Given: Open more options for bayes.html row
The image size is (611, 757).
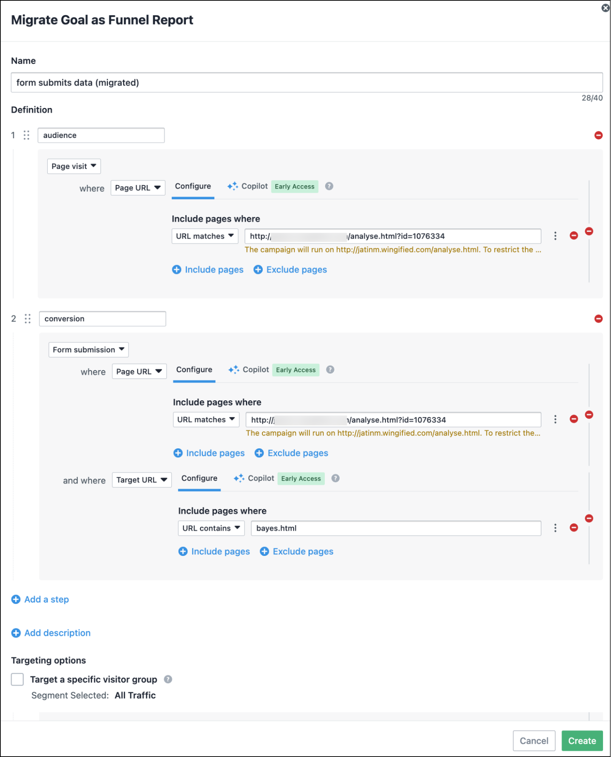Looking at the screenshot, I should click(555, 528).
